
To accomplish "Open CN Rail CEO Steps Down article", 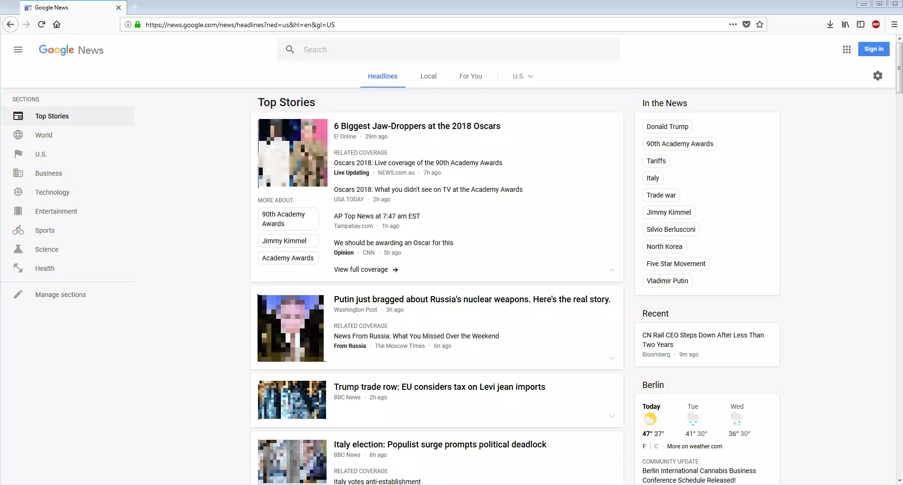I will [703, 340].
